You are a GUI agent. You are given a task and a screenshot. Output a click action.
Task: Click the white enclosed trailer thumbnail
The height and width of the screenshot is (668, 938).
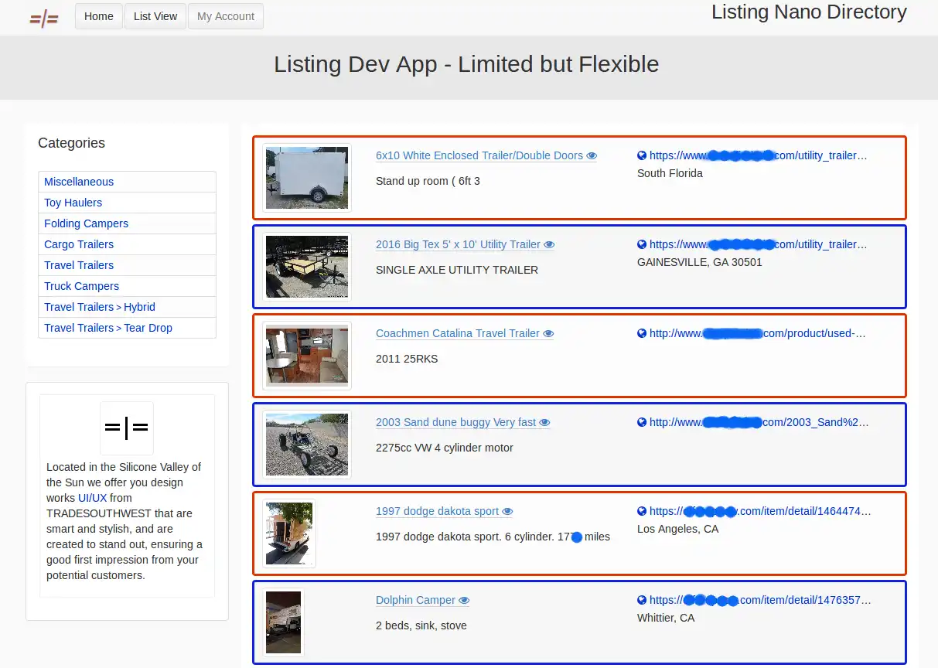tap(307, 178)
